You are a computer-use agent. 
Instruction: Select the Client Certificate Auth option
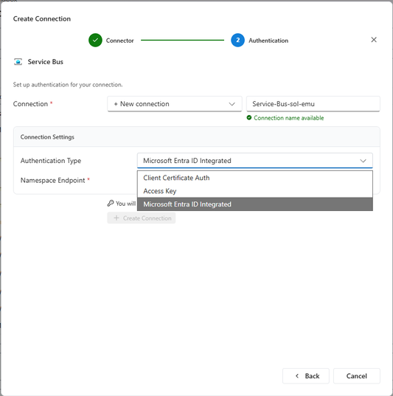point(255,178)
